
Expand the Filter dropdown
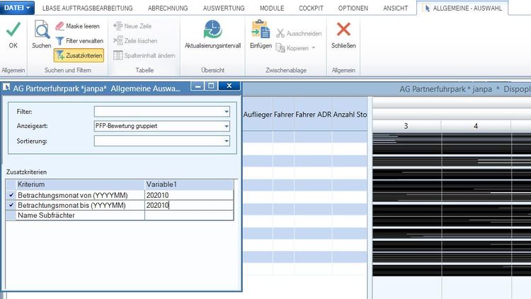pyautogui.click(x=227, y=112)
